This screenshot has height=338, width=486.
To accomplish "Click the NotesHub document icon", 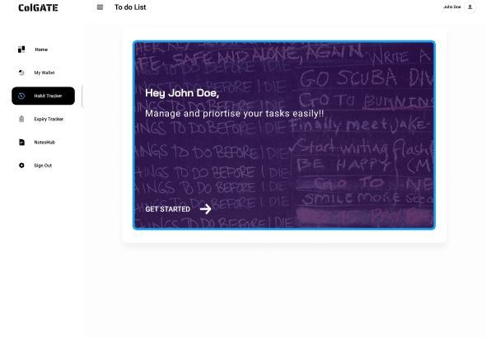I will point(21,143).
